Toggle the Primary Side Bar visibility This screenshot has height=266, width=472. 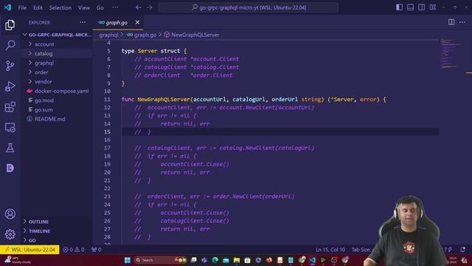tap(399, 7)
